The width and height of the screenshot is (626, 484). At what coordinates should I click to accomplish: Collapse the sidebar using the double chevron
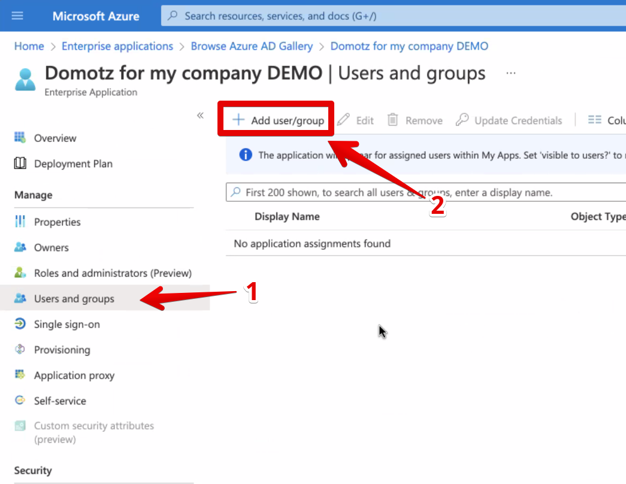200,116
